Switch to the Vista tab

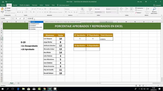coord(53,5)
